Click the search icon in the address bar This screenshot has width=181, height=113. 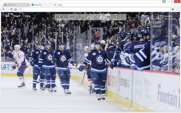(x=20, y=9)
